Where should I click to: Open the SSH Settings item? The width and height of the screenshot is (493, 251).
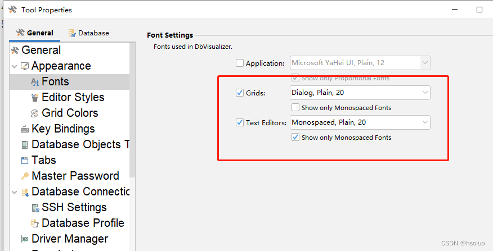74,207
